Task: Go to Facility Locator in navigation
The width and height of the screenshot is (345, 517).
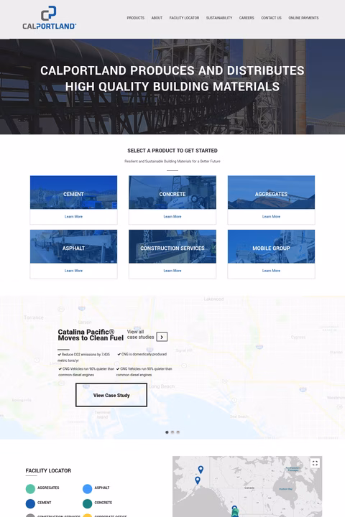Action: click(184, 18)
